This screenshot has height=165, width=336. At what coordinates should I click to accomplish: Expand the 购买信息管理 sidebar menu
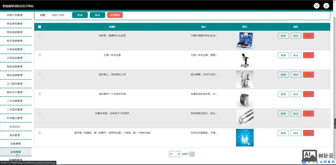pyautogui.click(x=15, y=41)
